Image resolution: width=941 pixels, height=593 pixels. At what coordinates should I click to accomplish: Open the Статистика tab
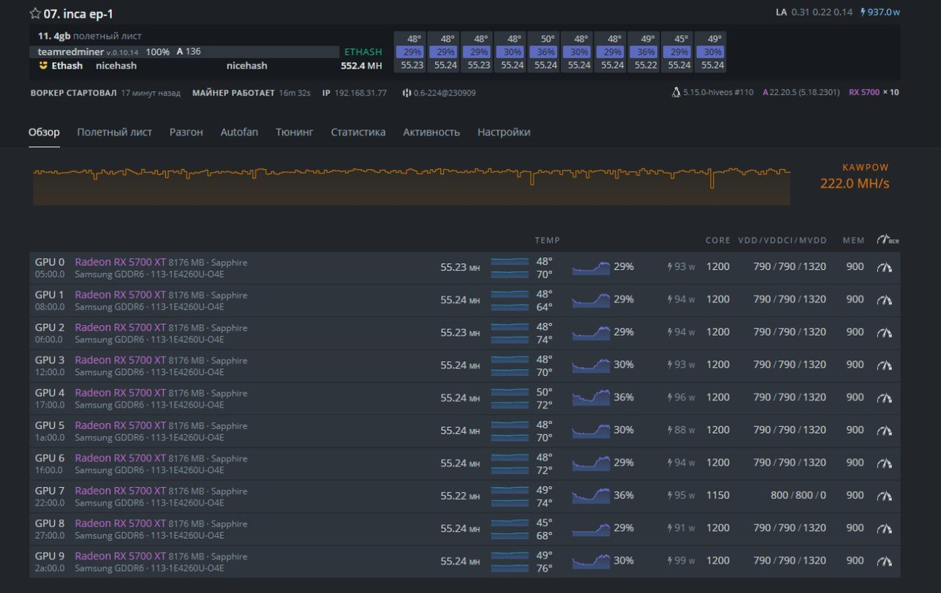358,132
